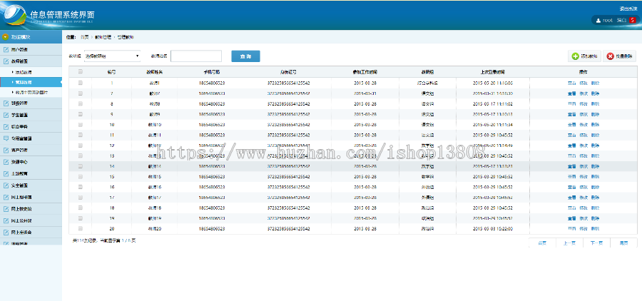The width and height of the screenshot is (642, 301).
Task: Click the 班级管理 sidebar icon
Action: coord(6,103)
